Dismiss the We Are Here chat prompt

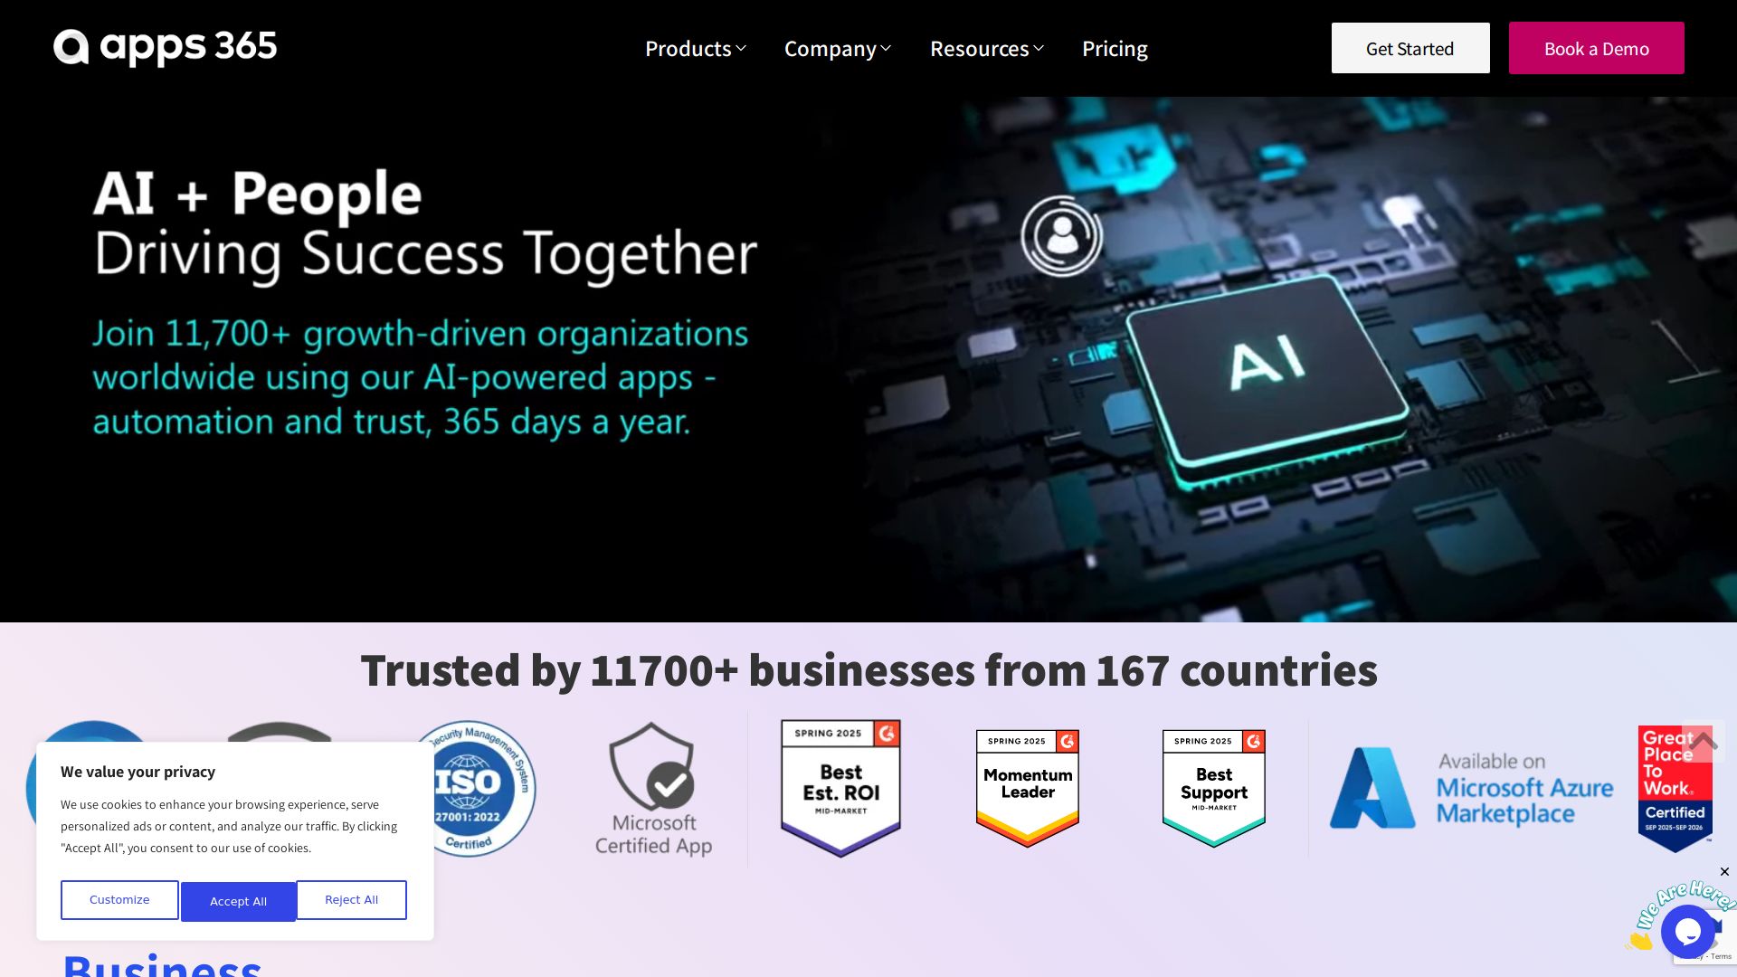click(x=1724, y=872)
